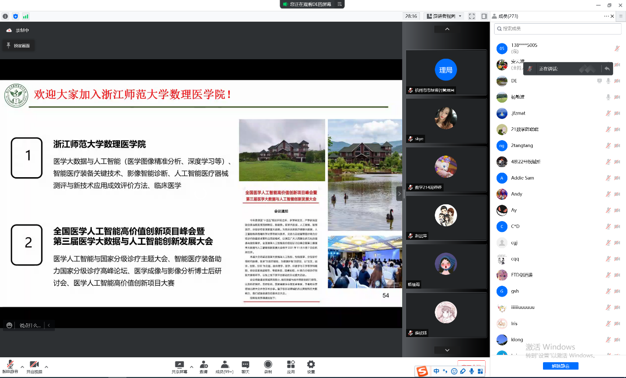Viewport: 626px width, 378px height.
Task: Open Sogou emoji smiley icon
Action: [x=454, y=371]
